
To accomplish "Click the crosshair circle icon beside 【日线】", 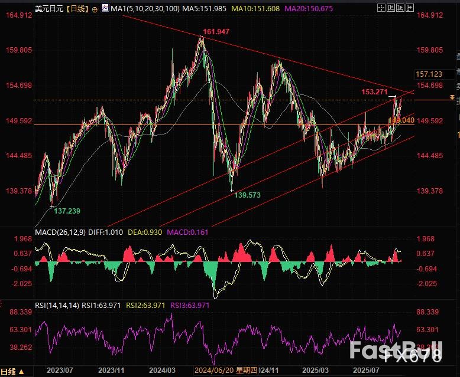I will click(95, 10).
